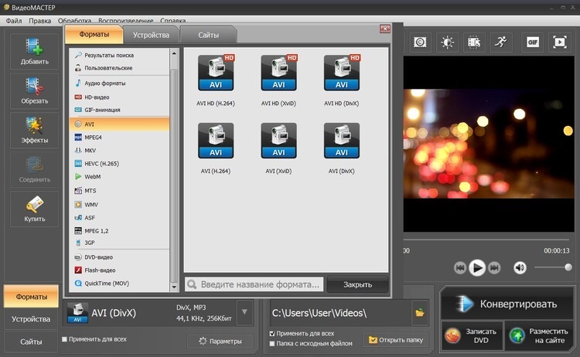Screen dimensions: 580x357
Task: Click the Конвертировать button
Action: pyautogui.click(x=507, y=304)
